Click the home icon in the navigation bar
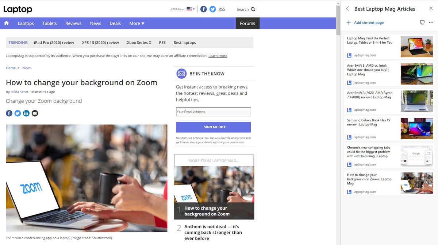438x245 pixels. (x=7, y=23)
